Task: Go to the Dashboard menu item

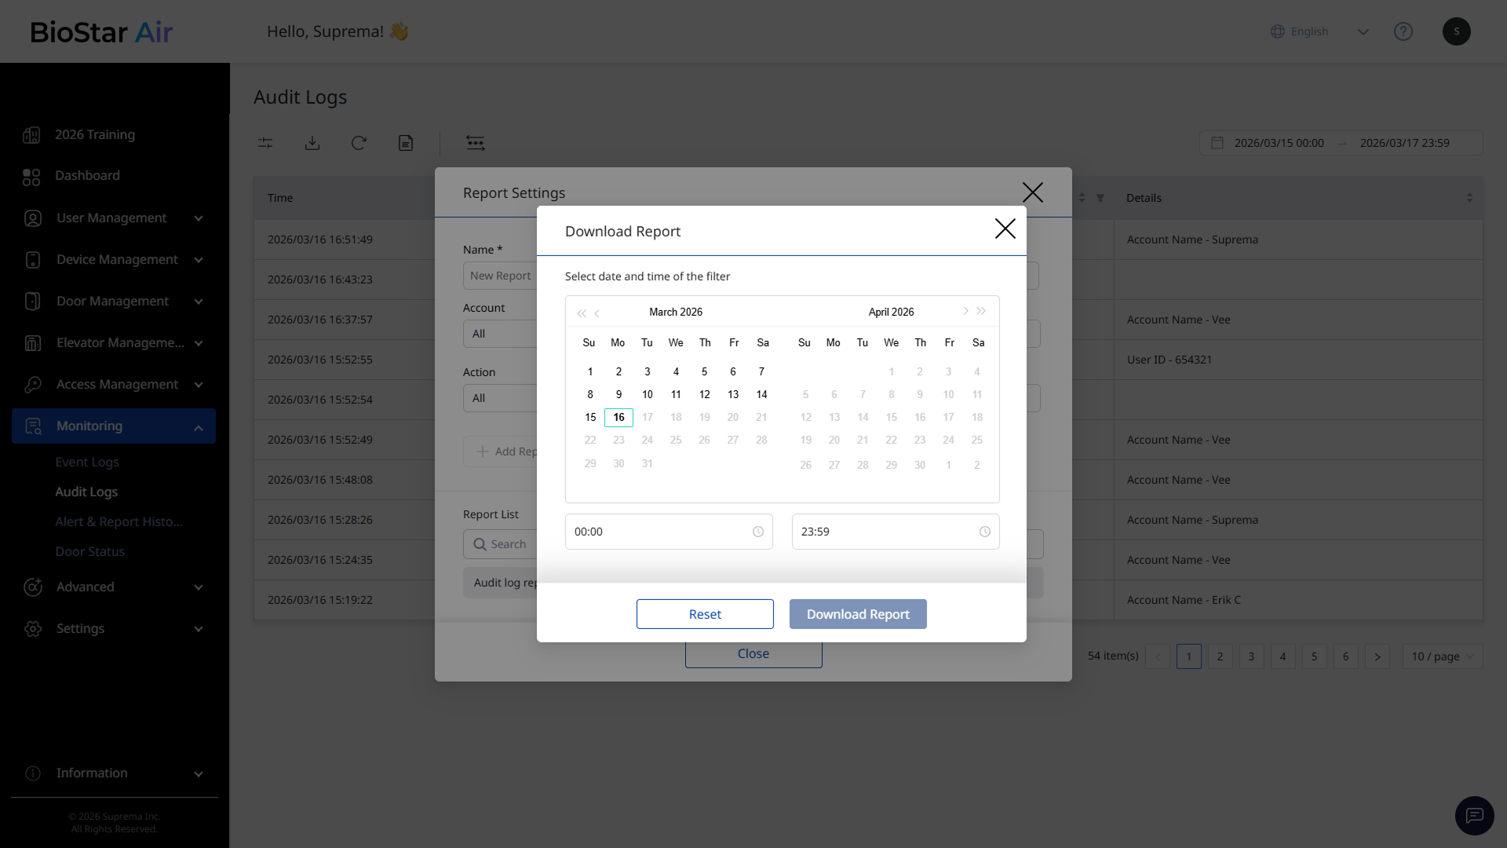Action: pos(87,176)
